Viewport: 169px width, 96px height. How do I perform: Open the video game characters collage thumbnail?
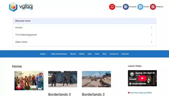pyautogui.click(x=29, y=81)
